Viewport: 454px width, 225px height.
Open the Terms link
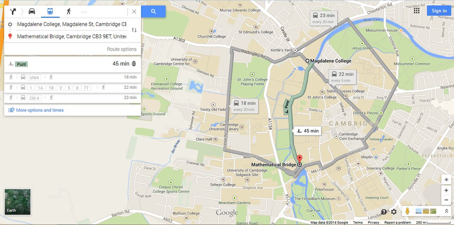coord(358,223)
